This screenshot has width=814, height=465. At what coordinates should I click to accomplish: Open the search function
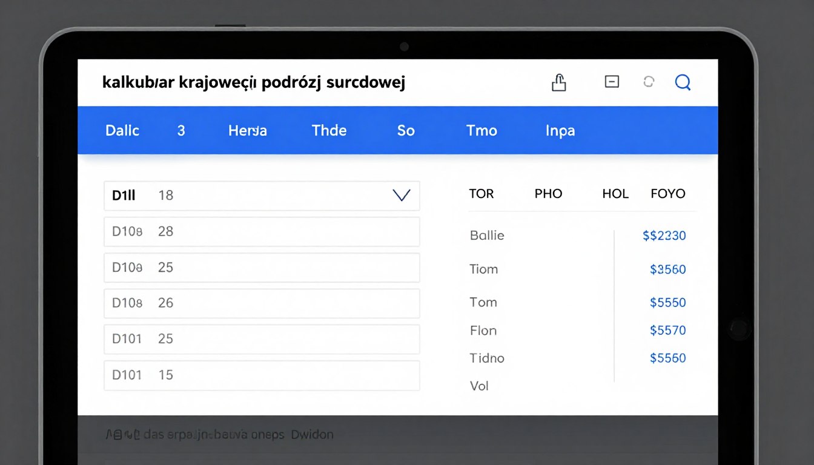point(683,82)
